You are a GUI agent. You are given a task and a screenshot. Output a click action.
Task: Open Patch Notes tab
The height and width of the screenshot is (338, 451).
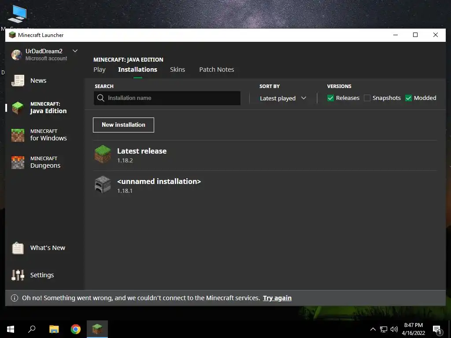coord(217,70)
